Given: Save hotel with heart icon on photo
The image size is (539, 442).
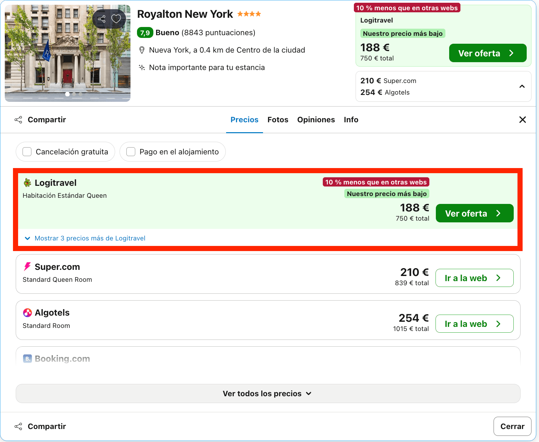Looking at the screenshot, I should click(116, 19).
